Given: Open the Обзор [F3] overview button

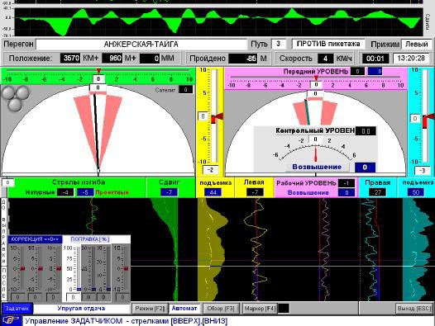Looking at the screenshot, I should point(221,309).
